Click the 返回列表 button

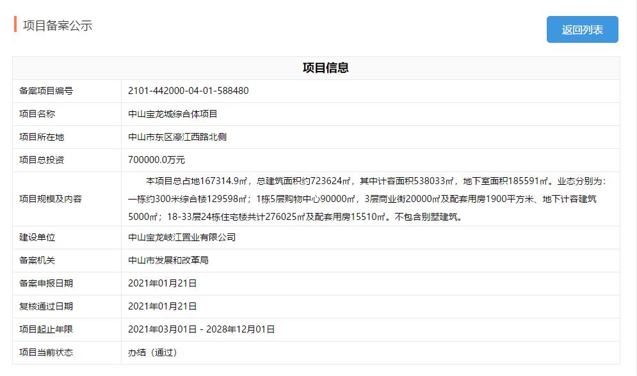tap(582, 29)
